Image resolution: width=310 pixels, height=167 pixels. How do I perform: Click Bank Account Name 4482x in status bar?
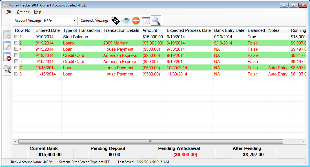pyautogui.click(x=31, y=162)
